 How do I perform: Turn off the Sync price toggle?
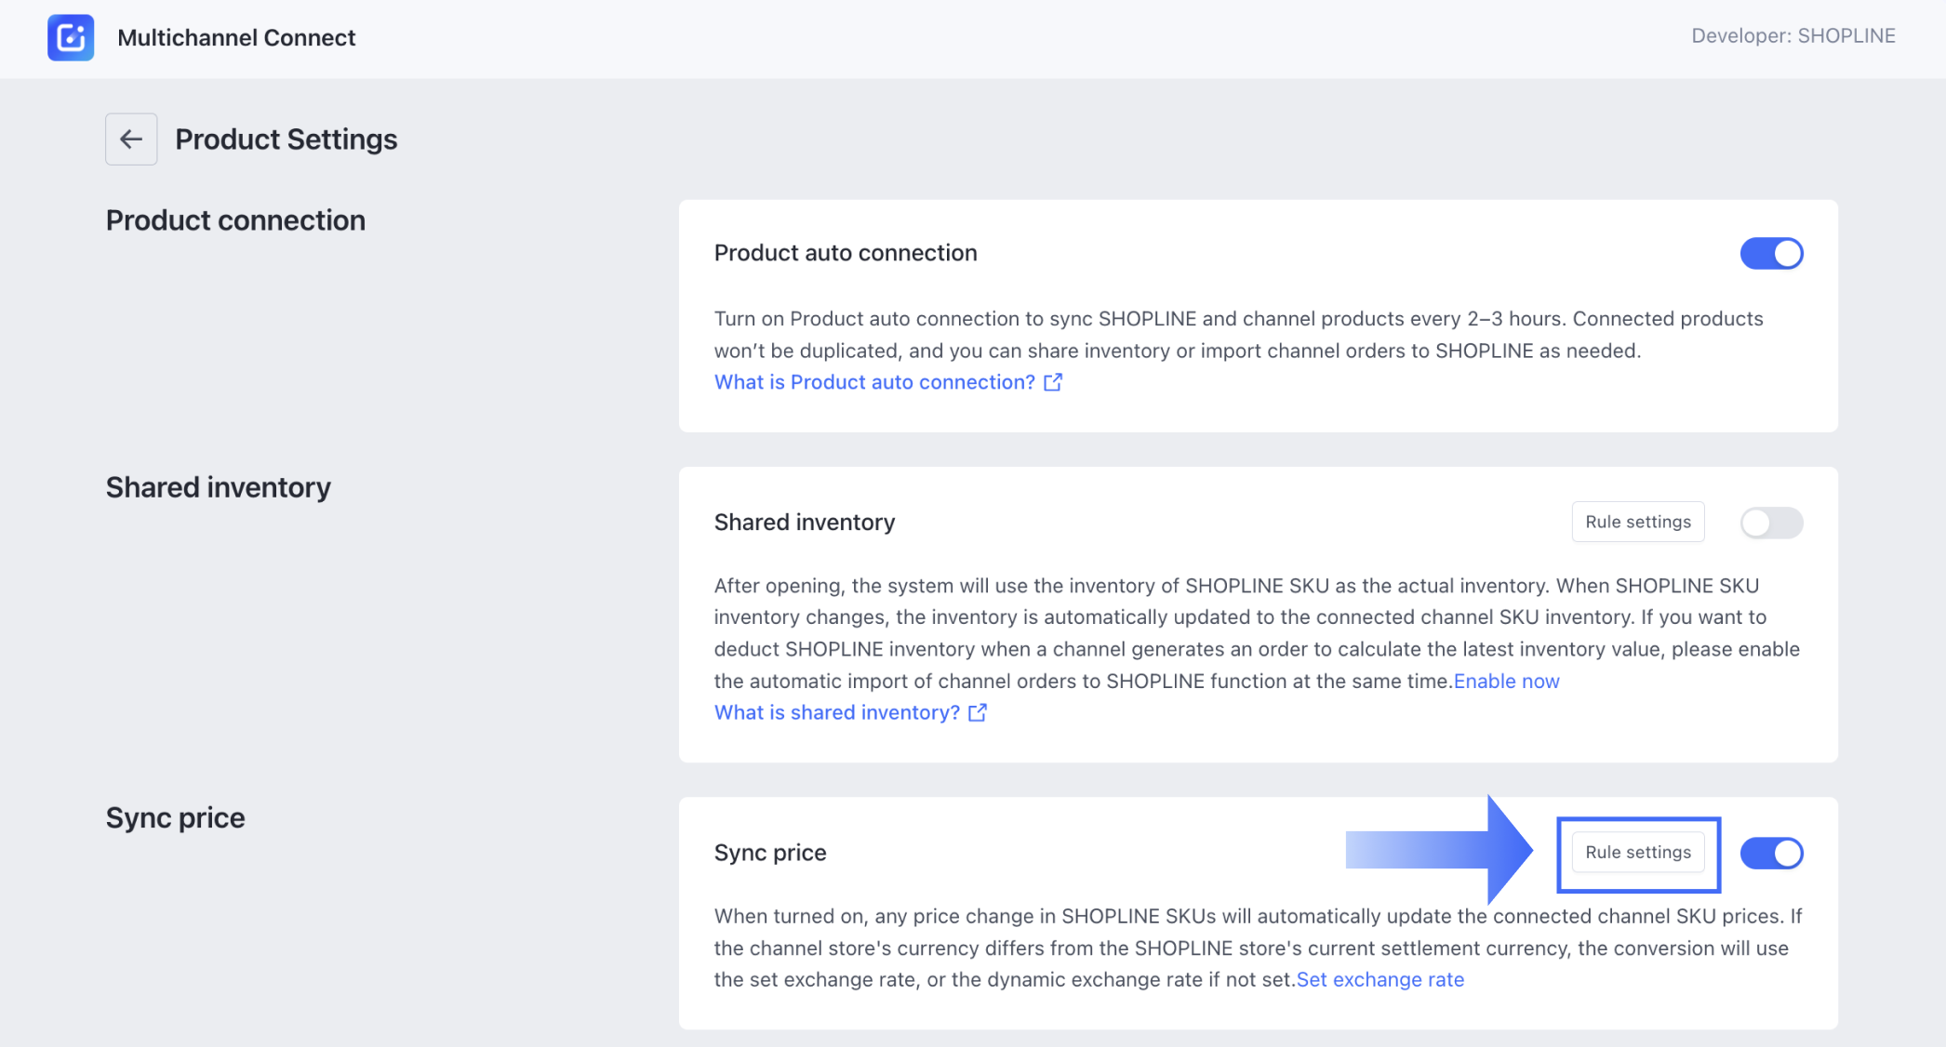1771,853
